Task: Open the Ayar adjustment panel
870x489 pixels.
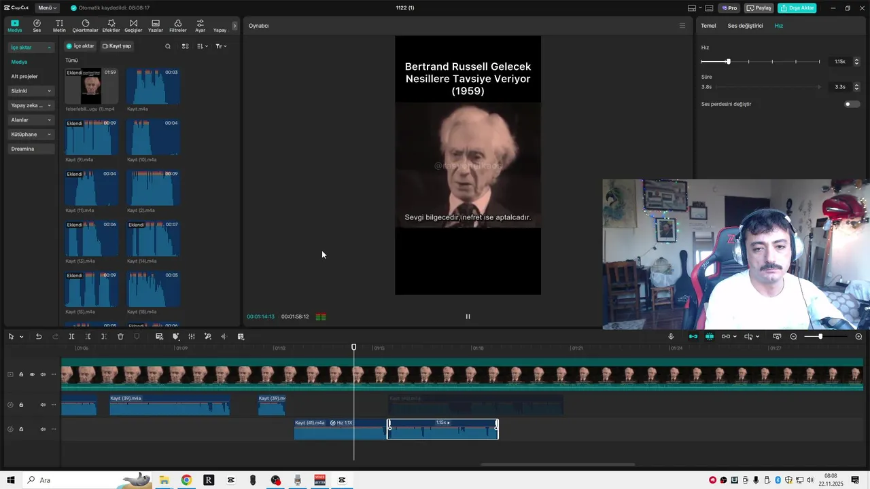Action: coord(200,26)
